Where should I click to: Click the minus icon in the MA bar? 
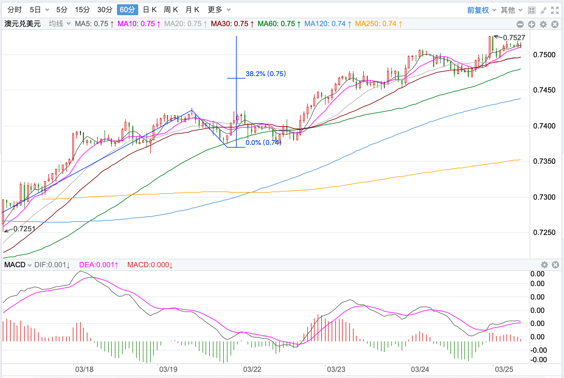click(520, 24)
